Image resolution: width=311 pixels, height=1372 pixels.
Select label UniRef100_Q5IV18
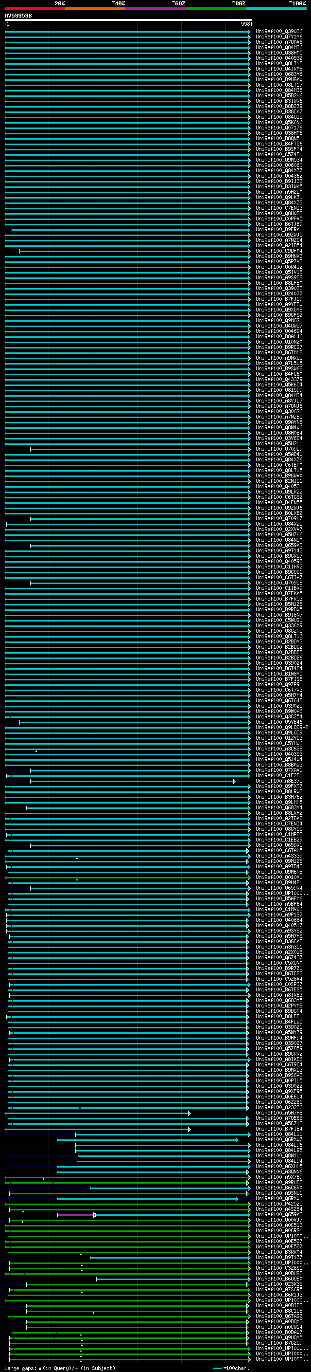tap(279, 272)
